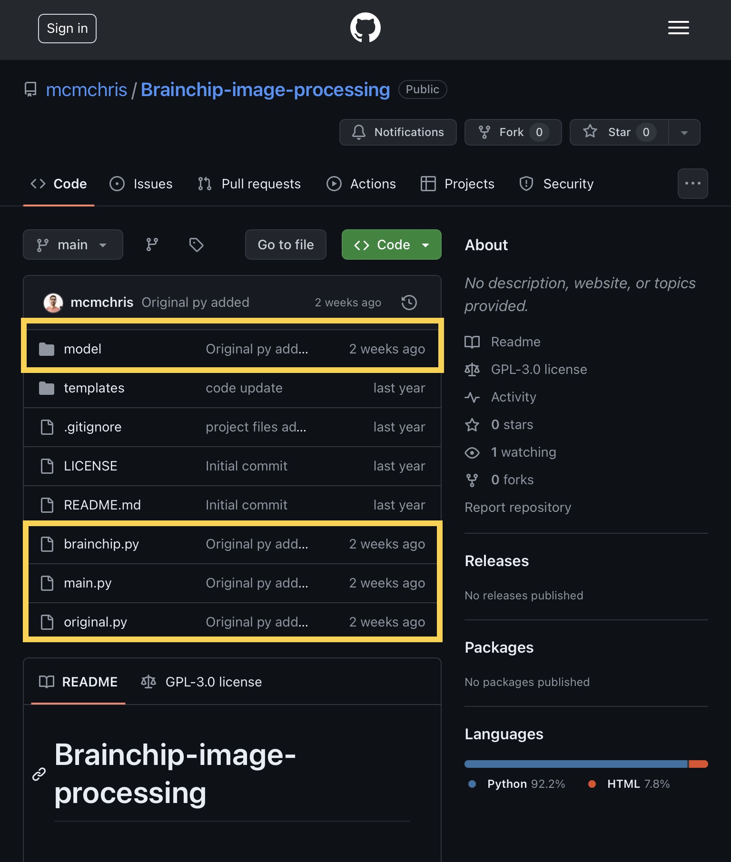This screenshot has height=862, width=731.
Task: Click the Sign in button
Action: tap(67, 29)
